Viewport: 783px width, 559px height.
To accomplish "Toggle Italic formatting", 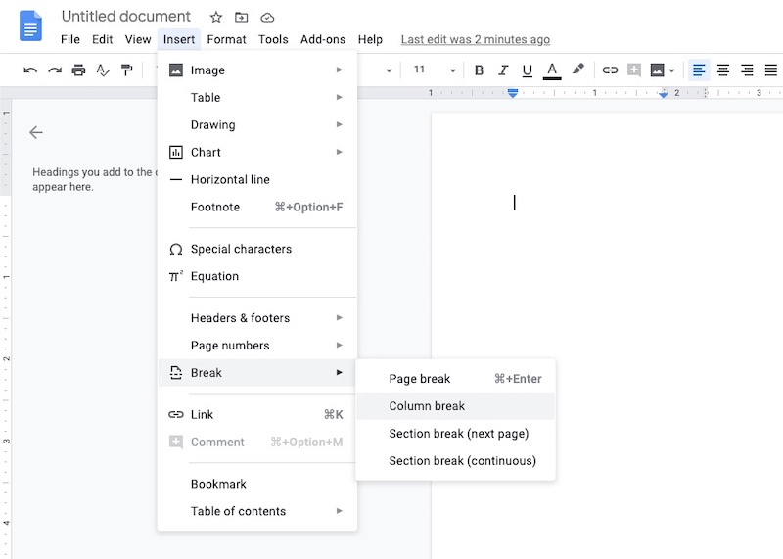I will 503,70.
